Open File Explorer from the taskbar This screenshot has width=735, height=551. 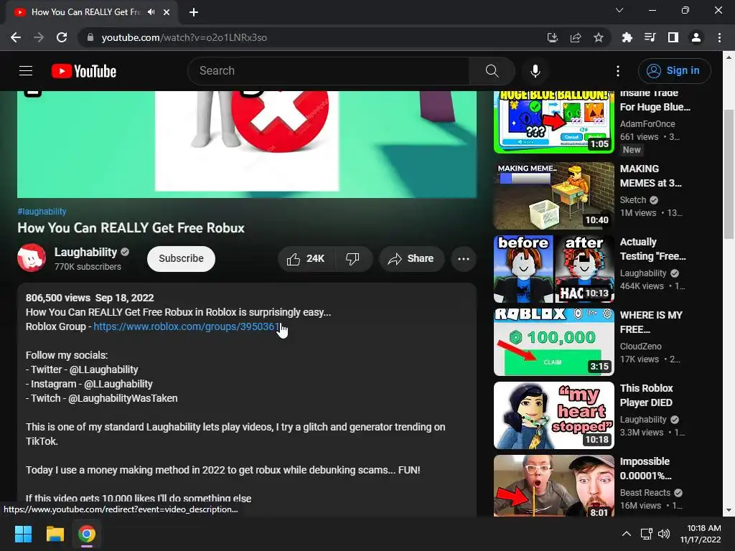click(x=55, y=534)
